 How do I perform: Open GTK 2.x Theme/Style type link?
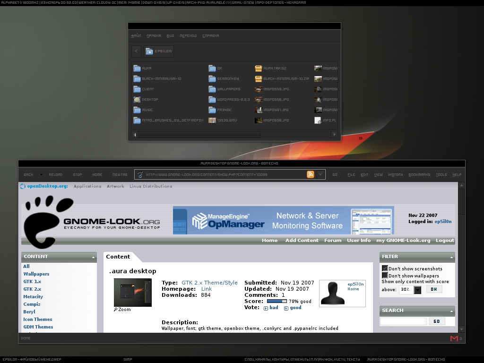tap(209, 283)
